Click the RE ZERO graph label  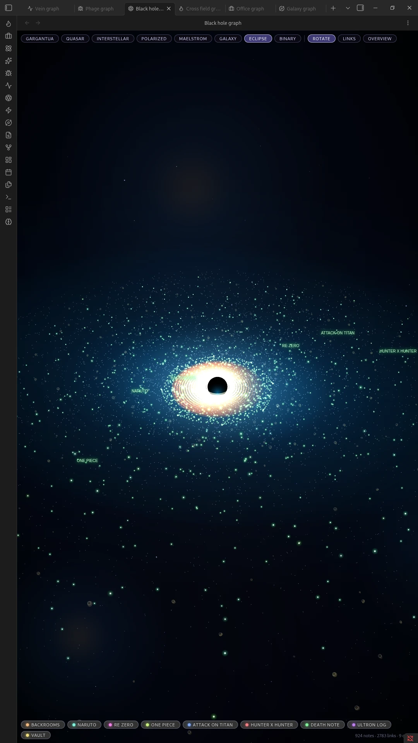point(291,346)
